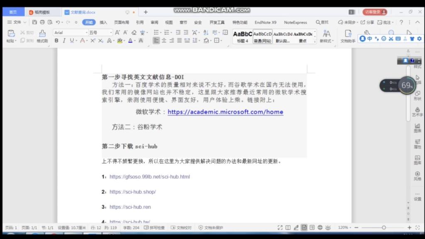Open the Document Assistant tool
Screen dimensions: 425x239
point(348,35)
